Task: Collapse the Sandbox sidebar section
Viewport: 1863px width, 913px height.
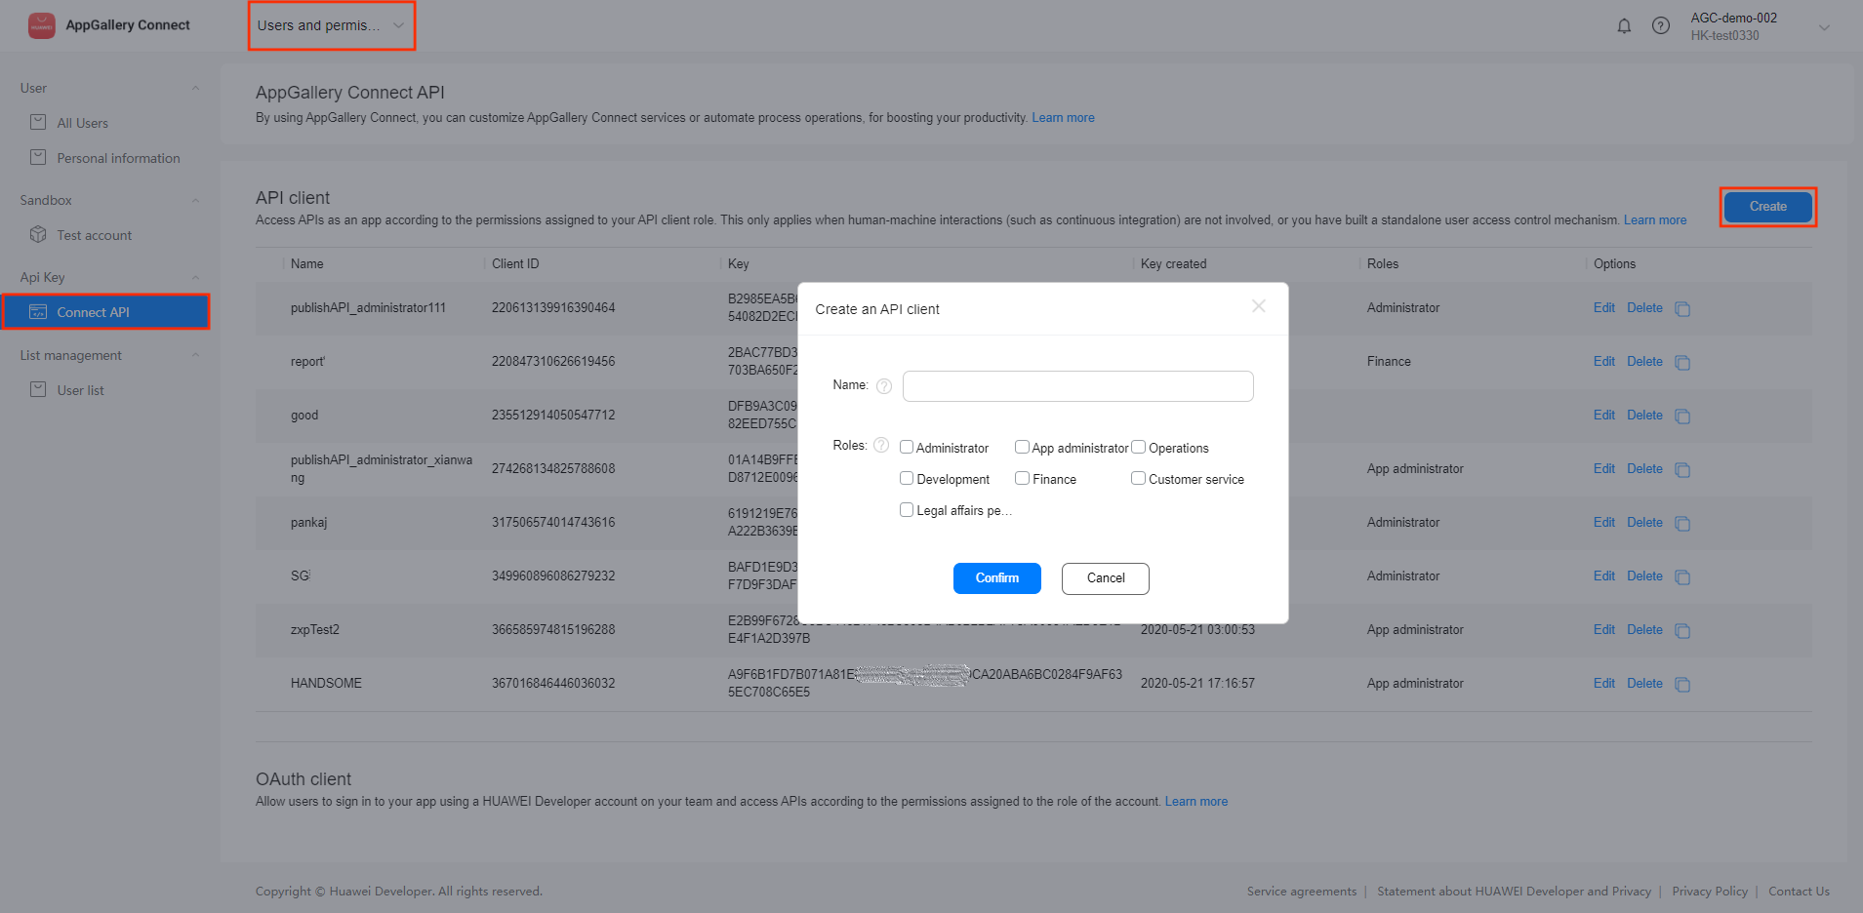Action: click(195, 201)
